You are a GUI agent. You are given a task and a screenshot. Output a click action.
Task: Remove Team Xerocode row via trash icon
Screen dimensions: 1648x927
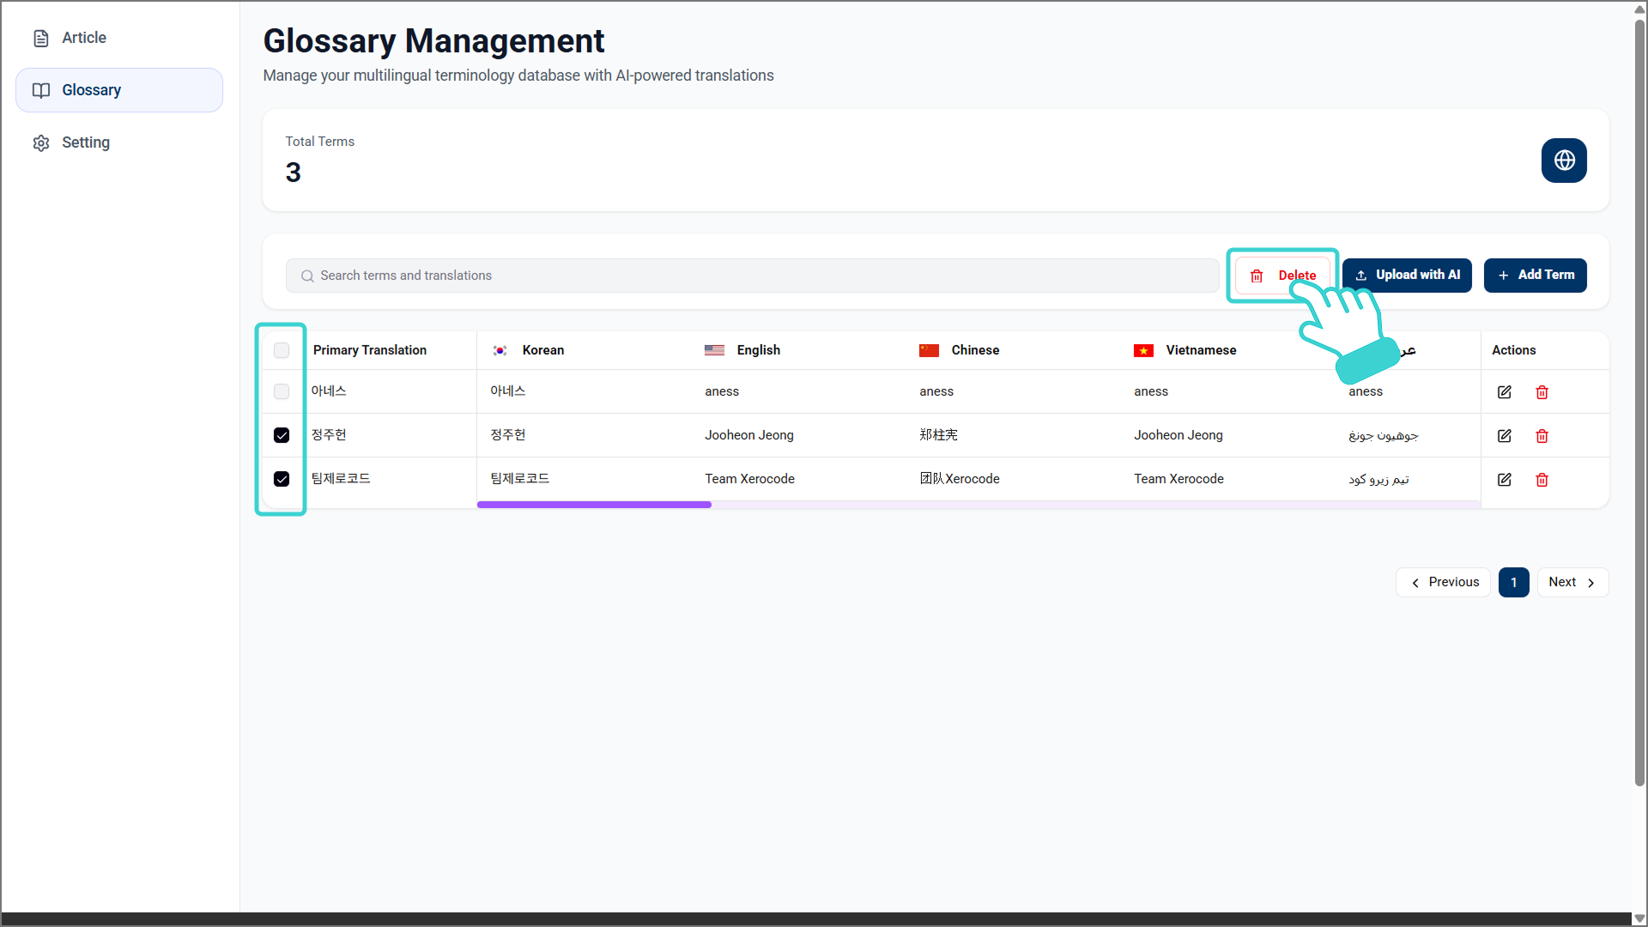pyautogui.click(x=1542, y=480)
